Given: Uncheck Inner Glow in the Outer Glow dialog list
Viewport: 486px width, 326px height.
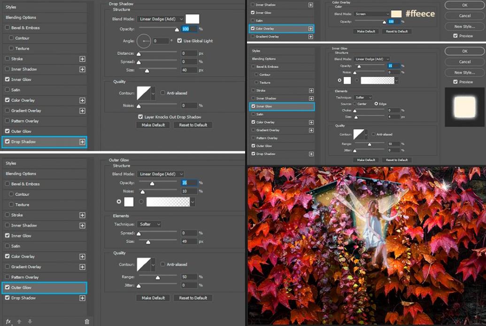Looking at the screenshot, I should [x=7, y=235].
